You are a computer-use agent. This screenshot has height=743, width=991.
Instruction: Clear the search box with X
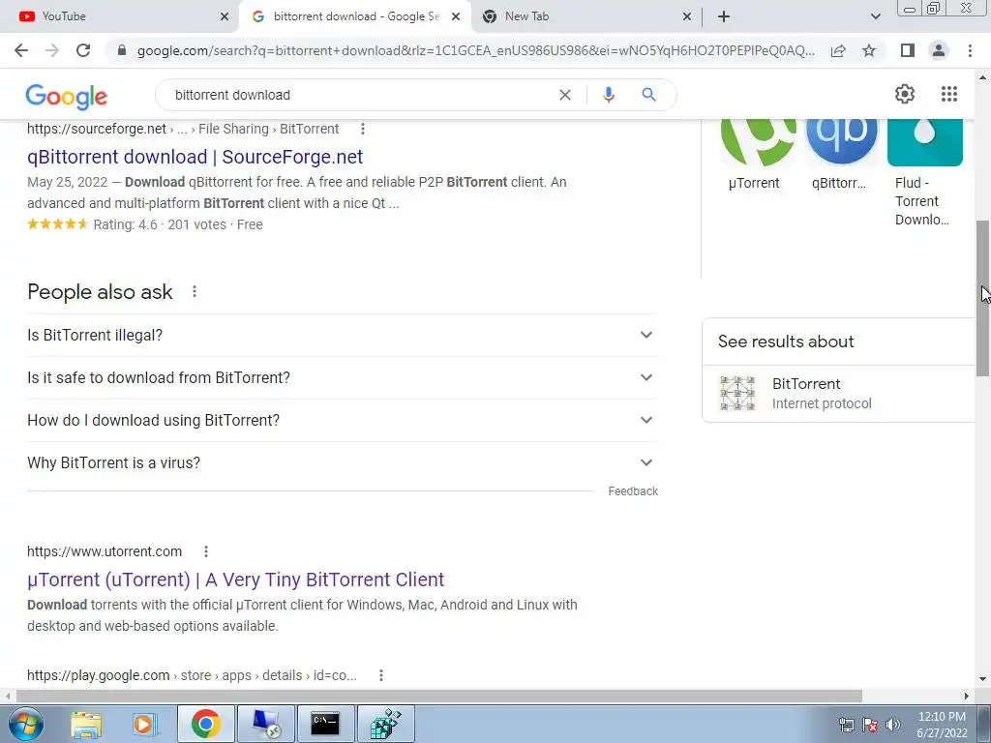pos(565,95)
